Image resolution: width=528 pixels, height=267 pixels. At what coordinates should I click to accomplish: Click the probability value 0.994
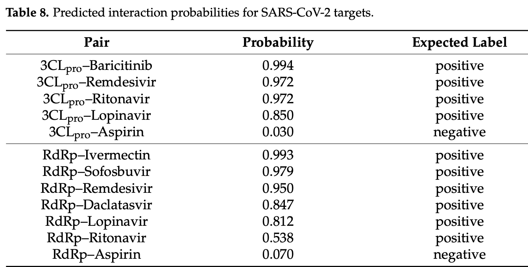[x=278, y=66]
